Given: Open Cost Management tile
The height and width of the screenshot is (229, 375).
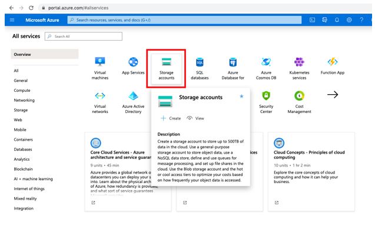Looking at the screenshot, I should (299, 102).
